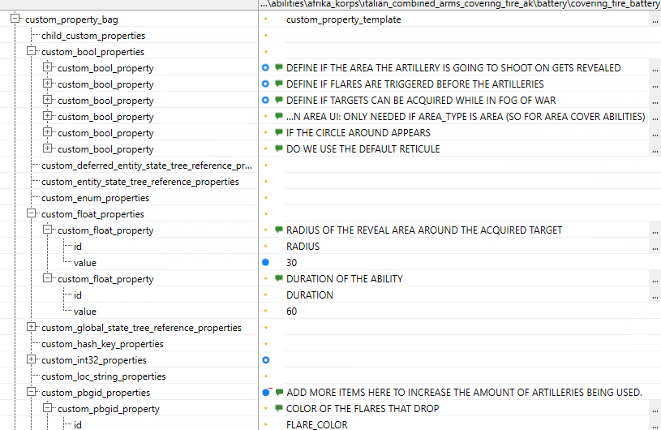Click green comment icon beside 'IF THE CIRCLE AROUND APPEARS'
661x430 pixels.
[278, 133]
